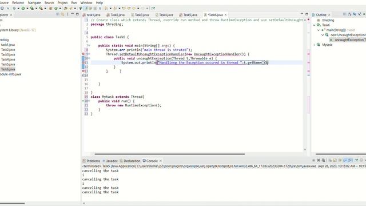Open the Problems view tab
The height and width of the screenshot is (206, 366).
(x=91, y=161)
